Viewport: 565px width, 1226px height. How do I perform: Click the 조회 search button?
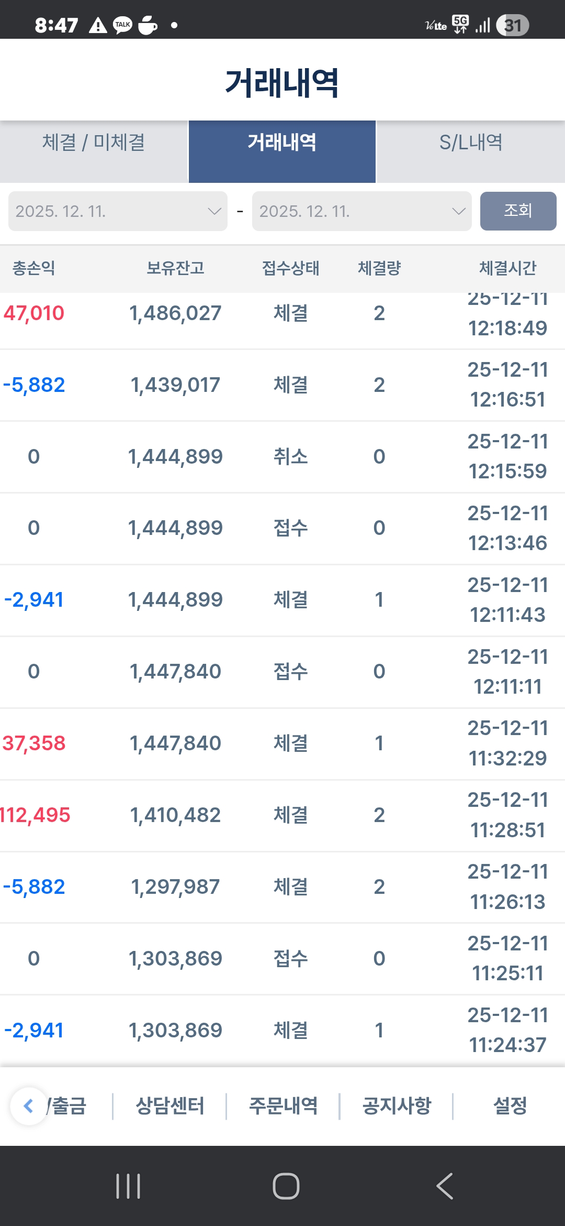pos(518,211)
